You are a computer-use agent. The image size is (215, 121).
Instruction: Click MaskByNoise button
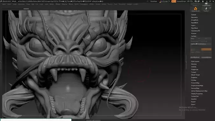(x=195, y=57)
